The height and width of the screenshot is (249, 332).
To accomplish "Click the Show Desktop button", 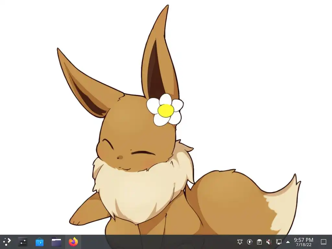I will (324, 242).
